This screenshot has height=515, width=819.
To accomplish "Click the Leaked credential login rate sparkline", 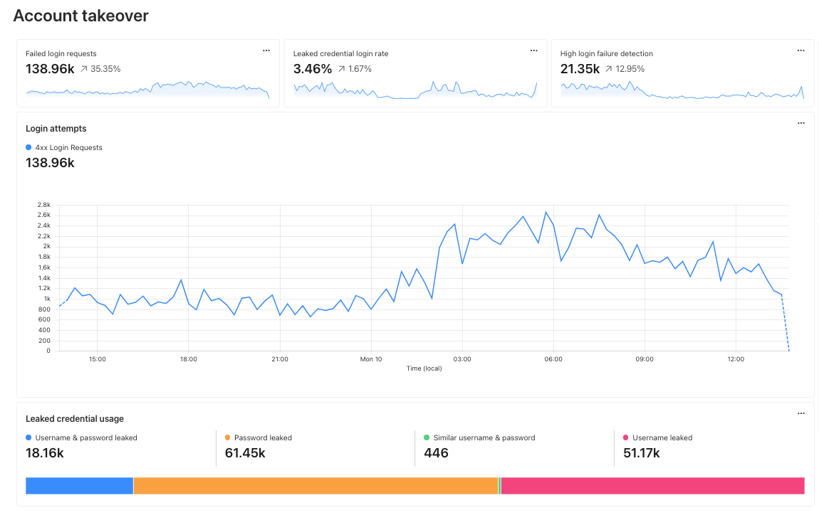I will click(x=415, y=90).
